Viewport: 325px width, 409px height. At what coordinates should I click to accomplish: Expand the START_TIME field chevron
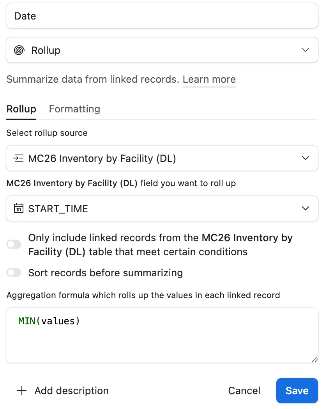306,208
